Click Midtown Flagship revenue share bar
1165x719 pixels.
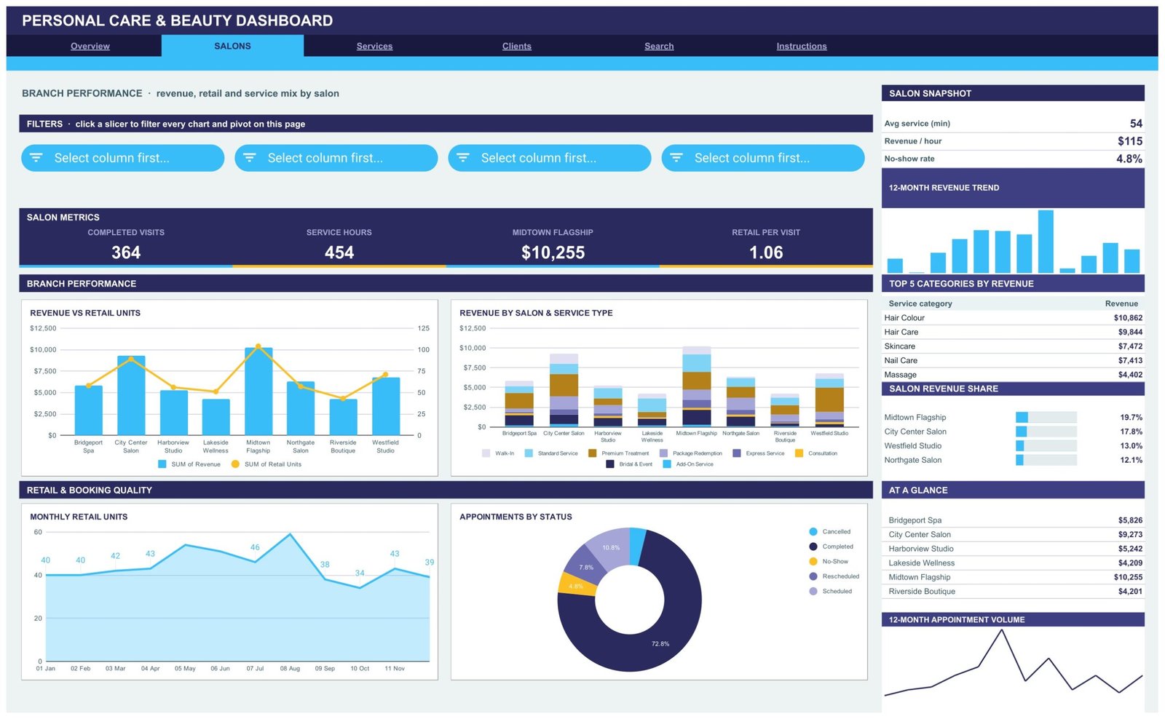tap(1046, 418)
